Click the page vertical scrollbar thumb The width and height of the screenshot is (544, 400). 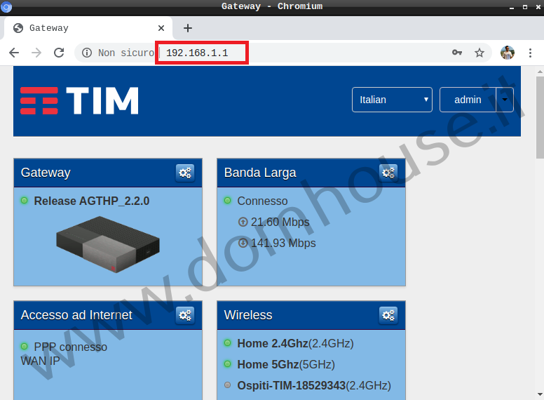coord(540,117)
